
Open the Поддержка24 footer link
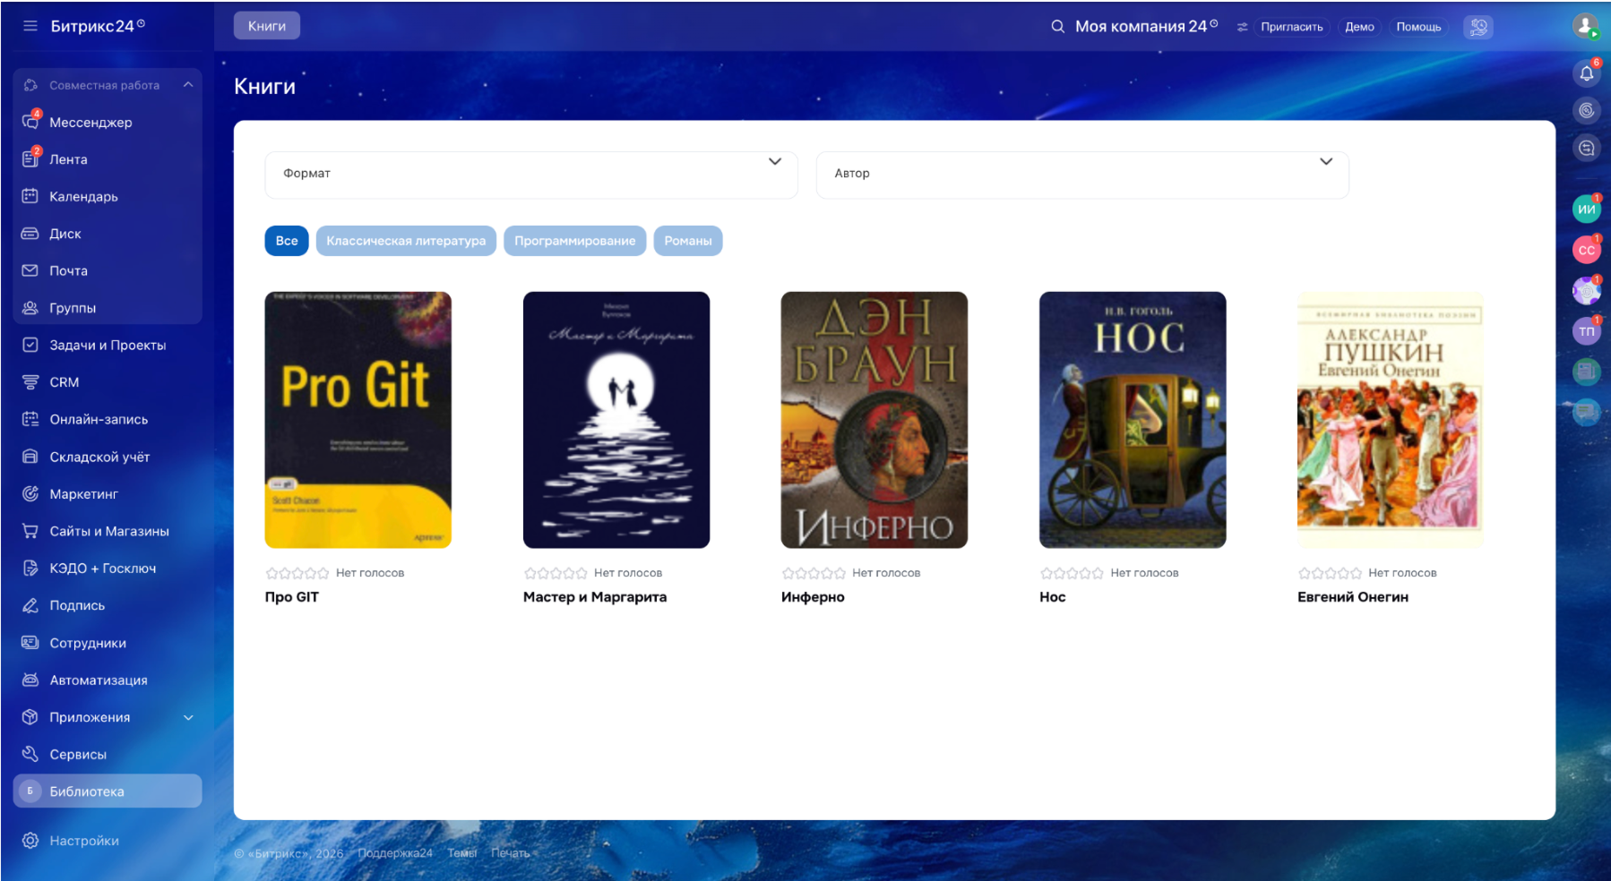pyautogui.click(x=395, y=853)
